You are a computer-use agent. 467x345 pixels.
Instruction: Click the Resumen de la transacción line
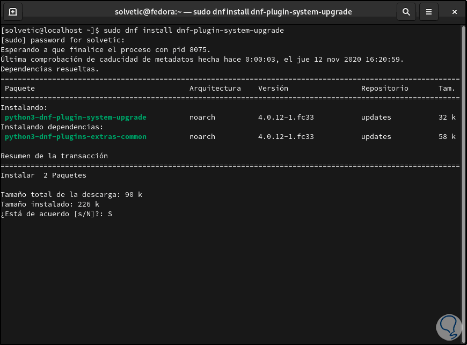coord(54,156)
